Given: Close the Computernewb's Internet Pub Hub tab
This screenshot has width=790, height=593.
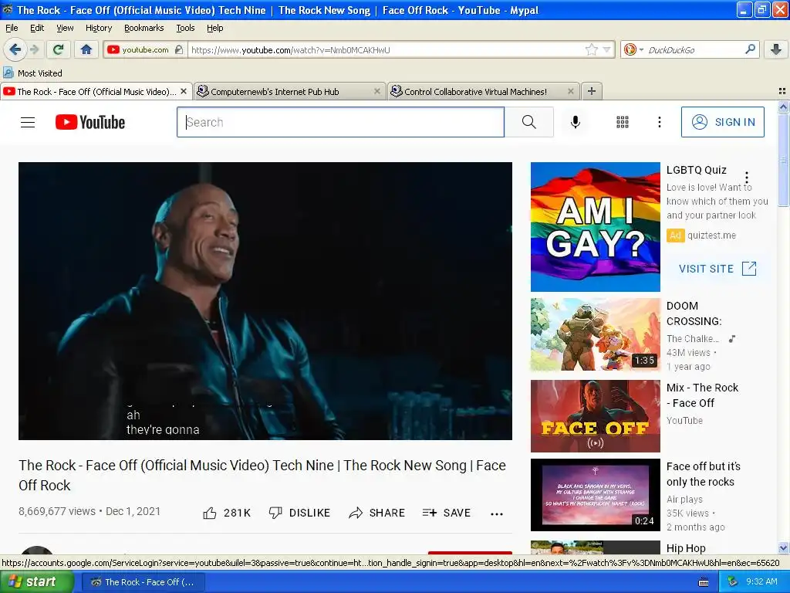Looking at the screenshot, I should [x=376, y=91].
